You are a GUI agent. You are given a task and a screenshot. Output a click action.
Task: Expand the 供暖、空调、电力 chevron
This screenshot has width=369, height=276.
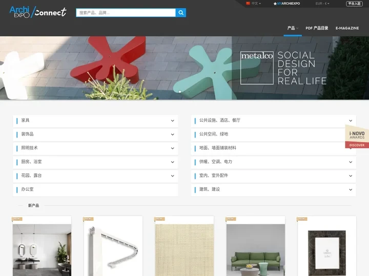(351, 162)
